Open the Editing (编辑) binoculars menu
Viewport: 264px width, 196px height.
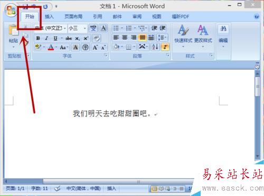click(x=223, y=36)
